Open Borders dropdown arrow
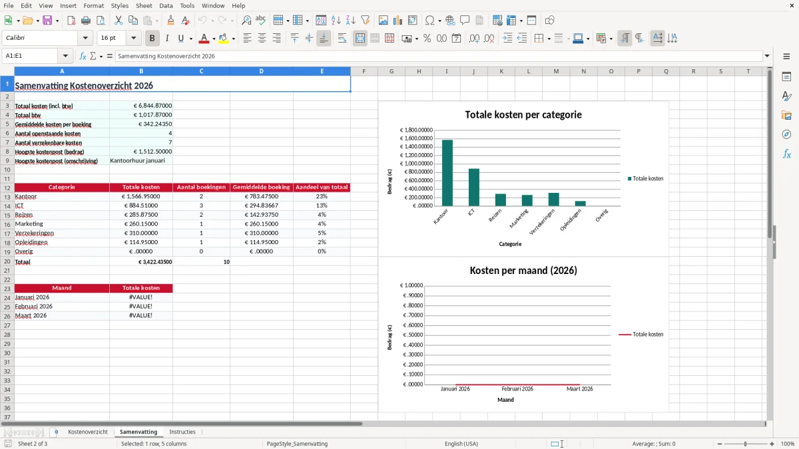 click(x=549, y=39)
